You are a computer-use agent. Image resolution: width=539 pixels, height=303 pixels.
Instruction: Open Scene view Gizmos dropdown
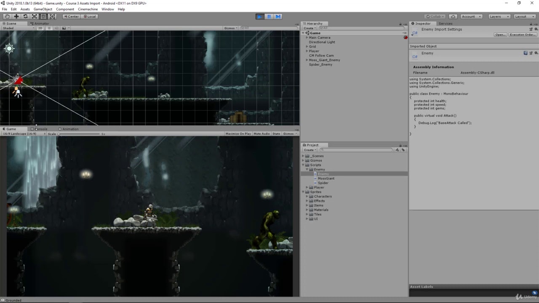[x=230, y=28]
